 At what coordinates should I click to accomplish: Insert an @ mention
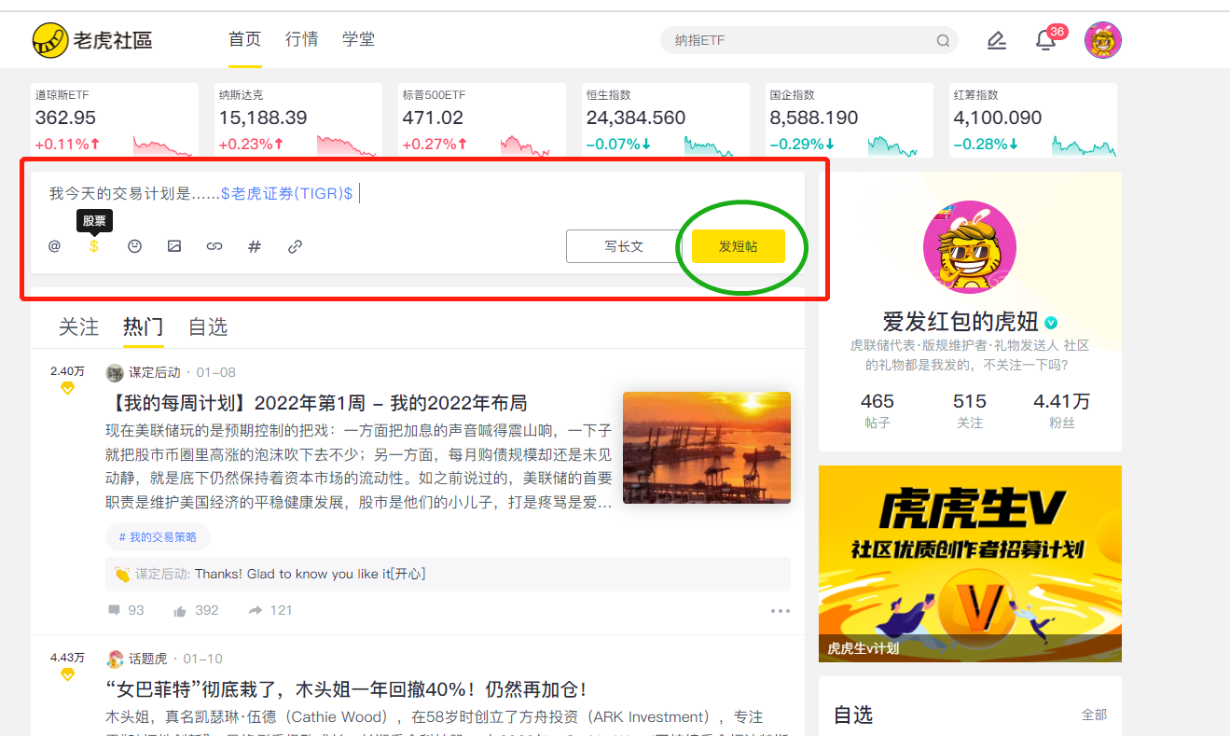click(54, 246)
